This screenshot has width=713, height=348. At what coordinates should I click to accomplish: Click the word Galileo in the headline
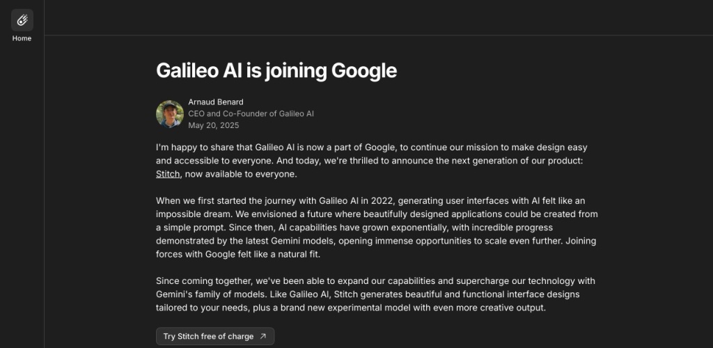[187, 70]
